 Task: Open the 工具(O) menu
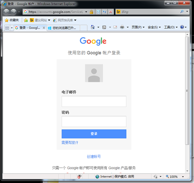171,27
